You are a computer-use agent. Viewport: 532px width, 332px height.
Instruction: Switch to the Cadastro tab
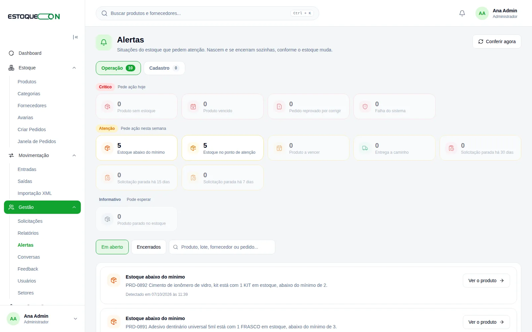[164, 68]
